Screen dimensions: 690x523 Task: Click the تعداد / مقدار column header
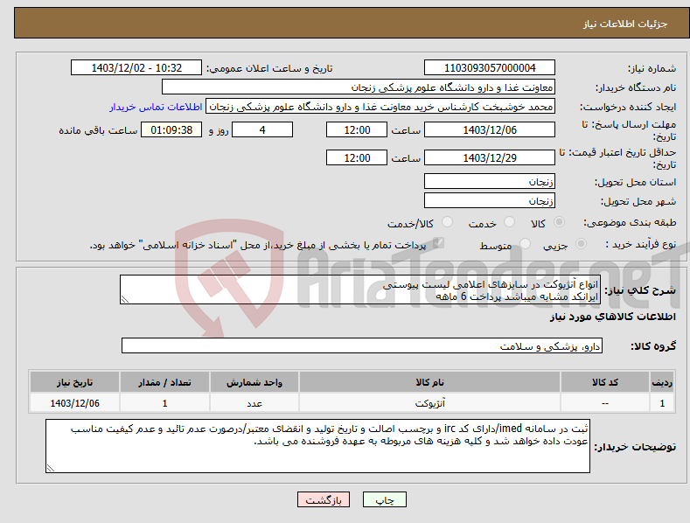(164, 382)
